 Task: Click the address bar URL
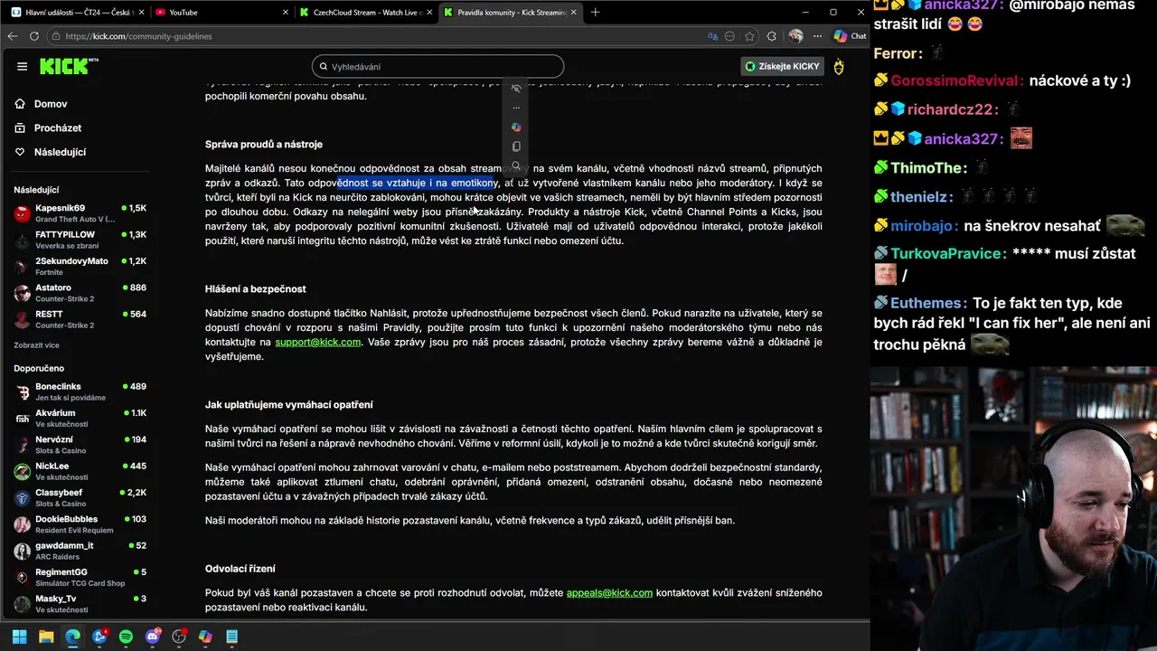point(139,36)
